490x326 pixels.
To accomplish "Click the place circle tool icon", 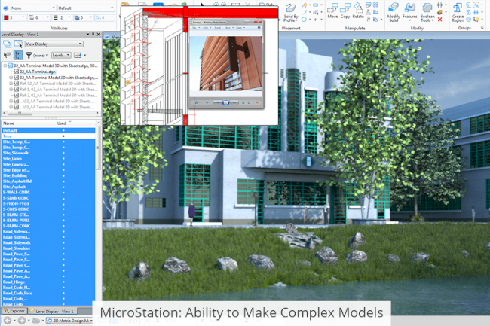I will click(x=304, y=20).
